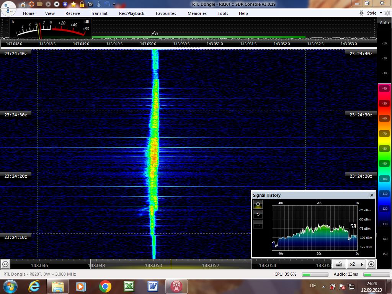This screenshot has width=392, height=294.
Task: Stop the radio with the stop icon
Action: 57,4
